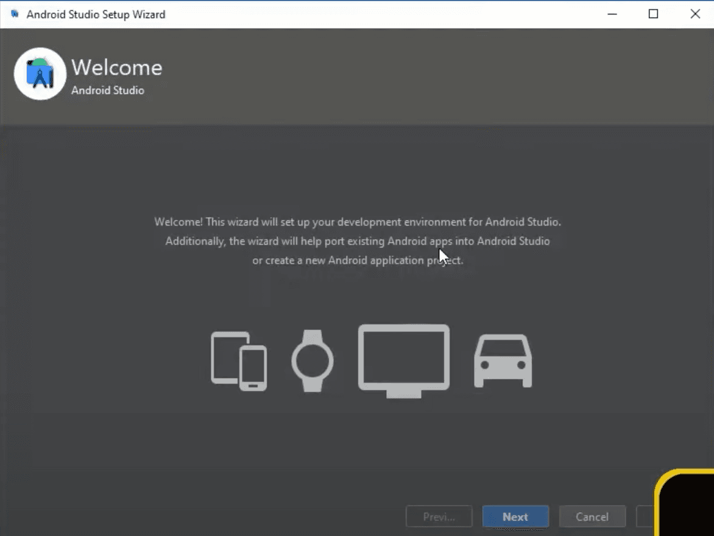Viewport: 714px width, 536px height.
Task: Click the maximize icon on the title bar
Action: click(653, 13)
